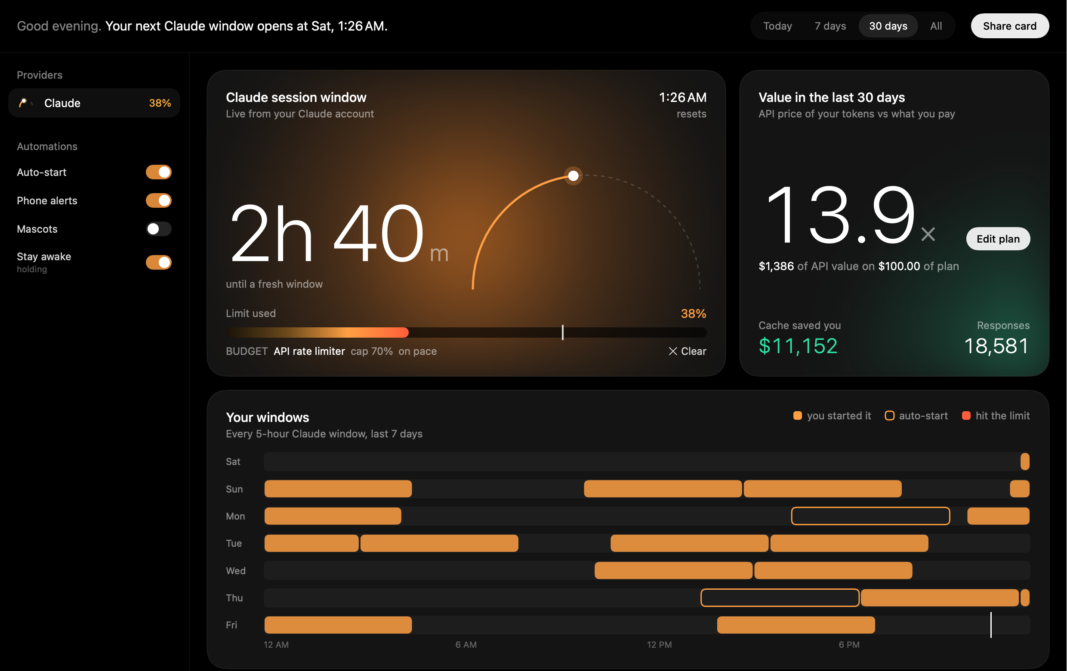Select the first Sun window bar
Screen dimensions: 1067x671
pos(338,489)
